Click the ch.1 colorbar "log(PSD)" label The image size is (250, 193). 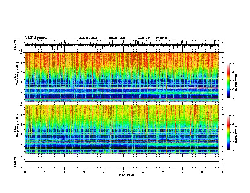(x=236, y=82)
